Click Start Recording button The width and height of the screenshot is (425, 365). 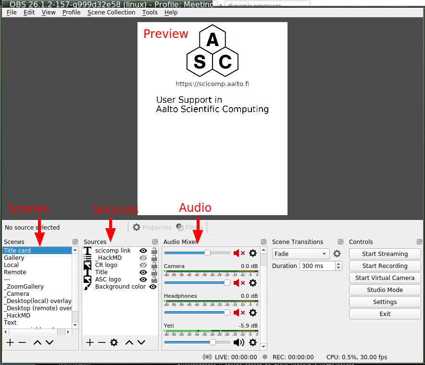click(x=385, y=266)
